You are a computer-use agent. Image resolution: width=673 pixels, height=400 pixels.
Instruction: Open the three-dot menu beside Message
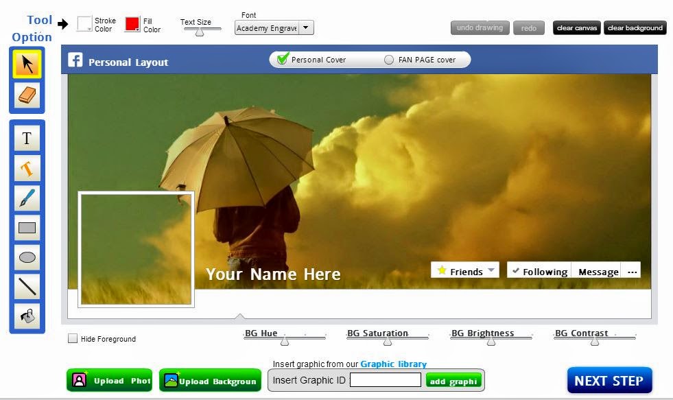tap(631, 270)
